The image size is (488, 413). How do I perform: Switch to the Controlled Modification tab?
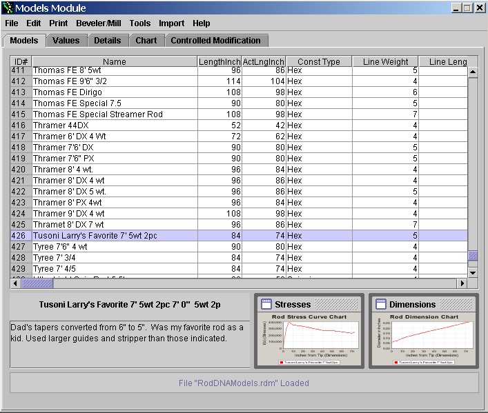coord(215,41)
